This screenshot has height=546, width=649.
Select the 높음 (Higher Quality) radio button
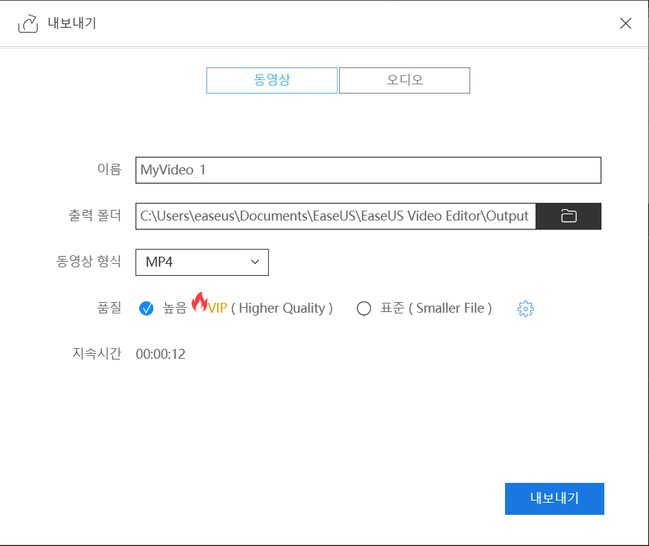[146, 308]
